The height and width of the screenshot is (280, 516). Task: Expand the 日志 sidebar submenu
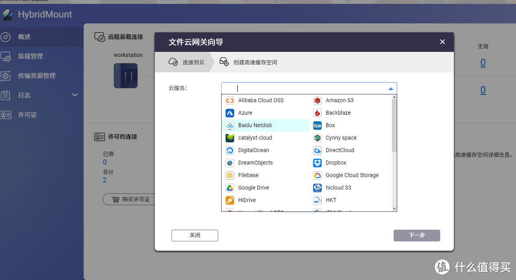pos(75,94)
